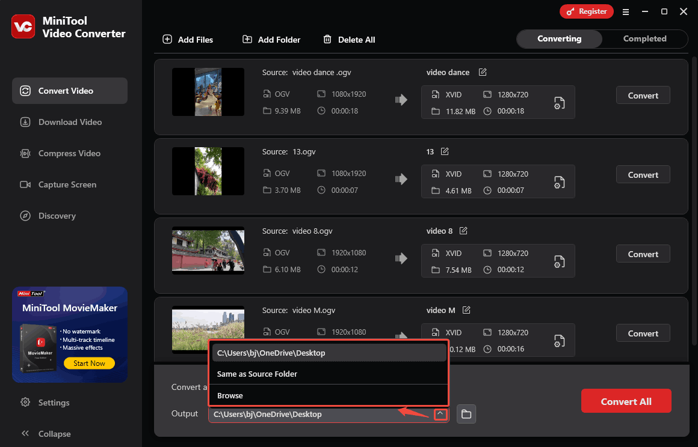Open output settings for video dance
Image resolution: width=698 pixels, height=447 pixels.
[559, 103]
